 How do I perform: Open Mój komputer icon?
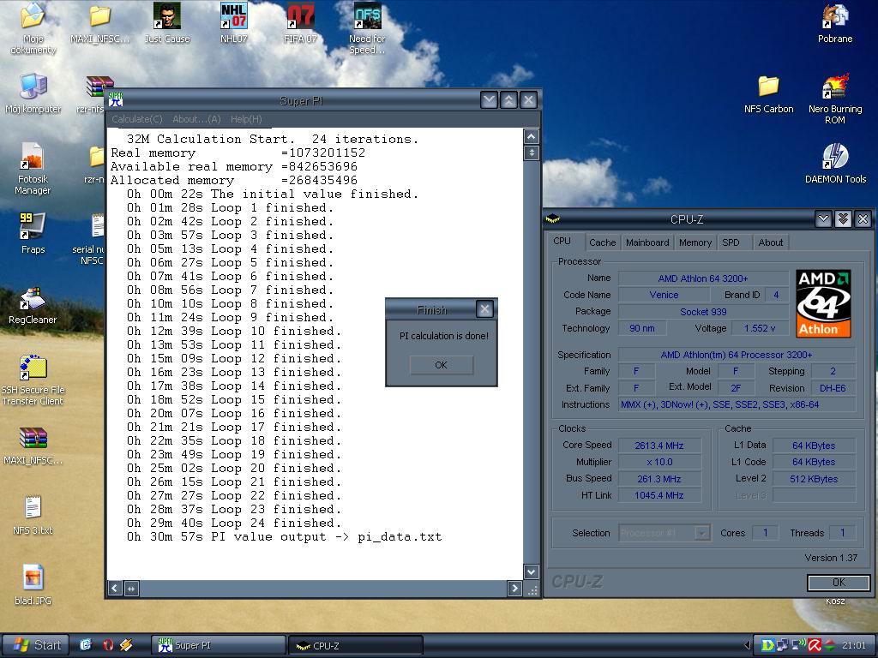33,94
